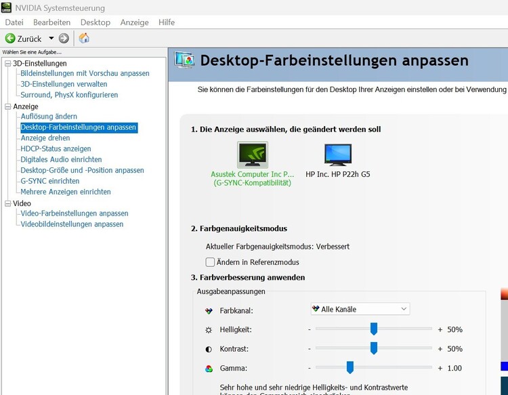Open the Alle Kanäle channel dropdown
The height and width of the screenshot is (395, 508).
[x=360, y=309]
